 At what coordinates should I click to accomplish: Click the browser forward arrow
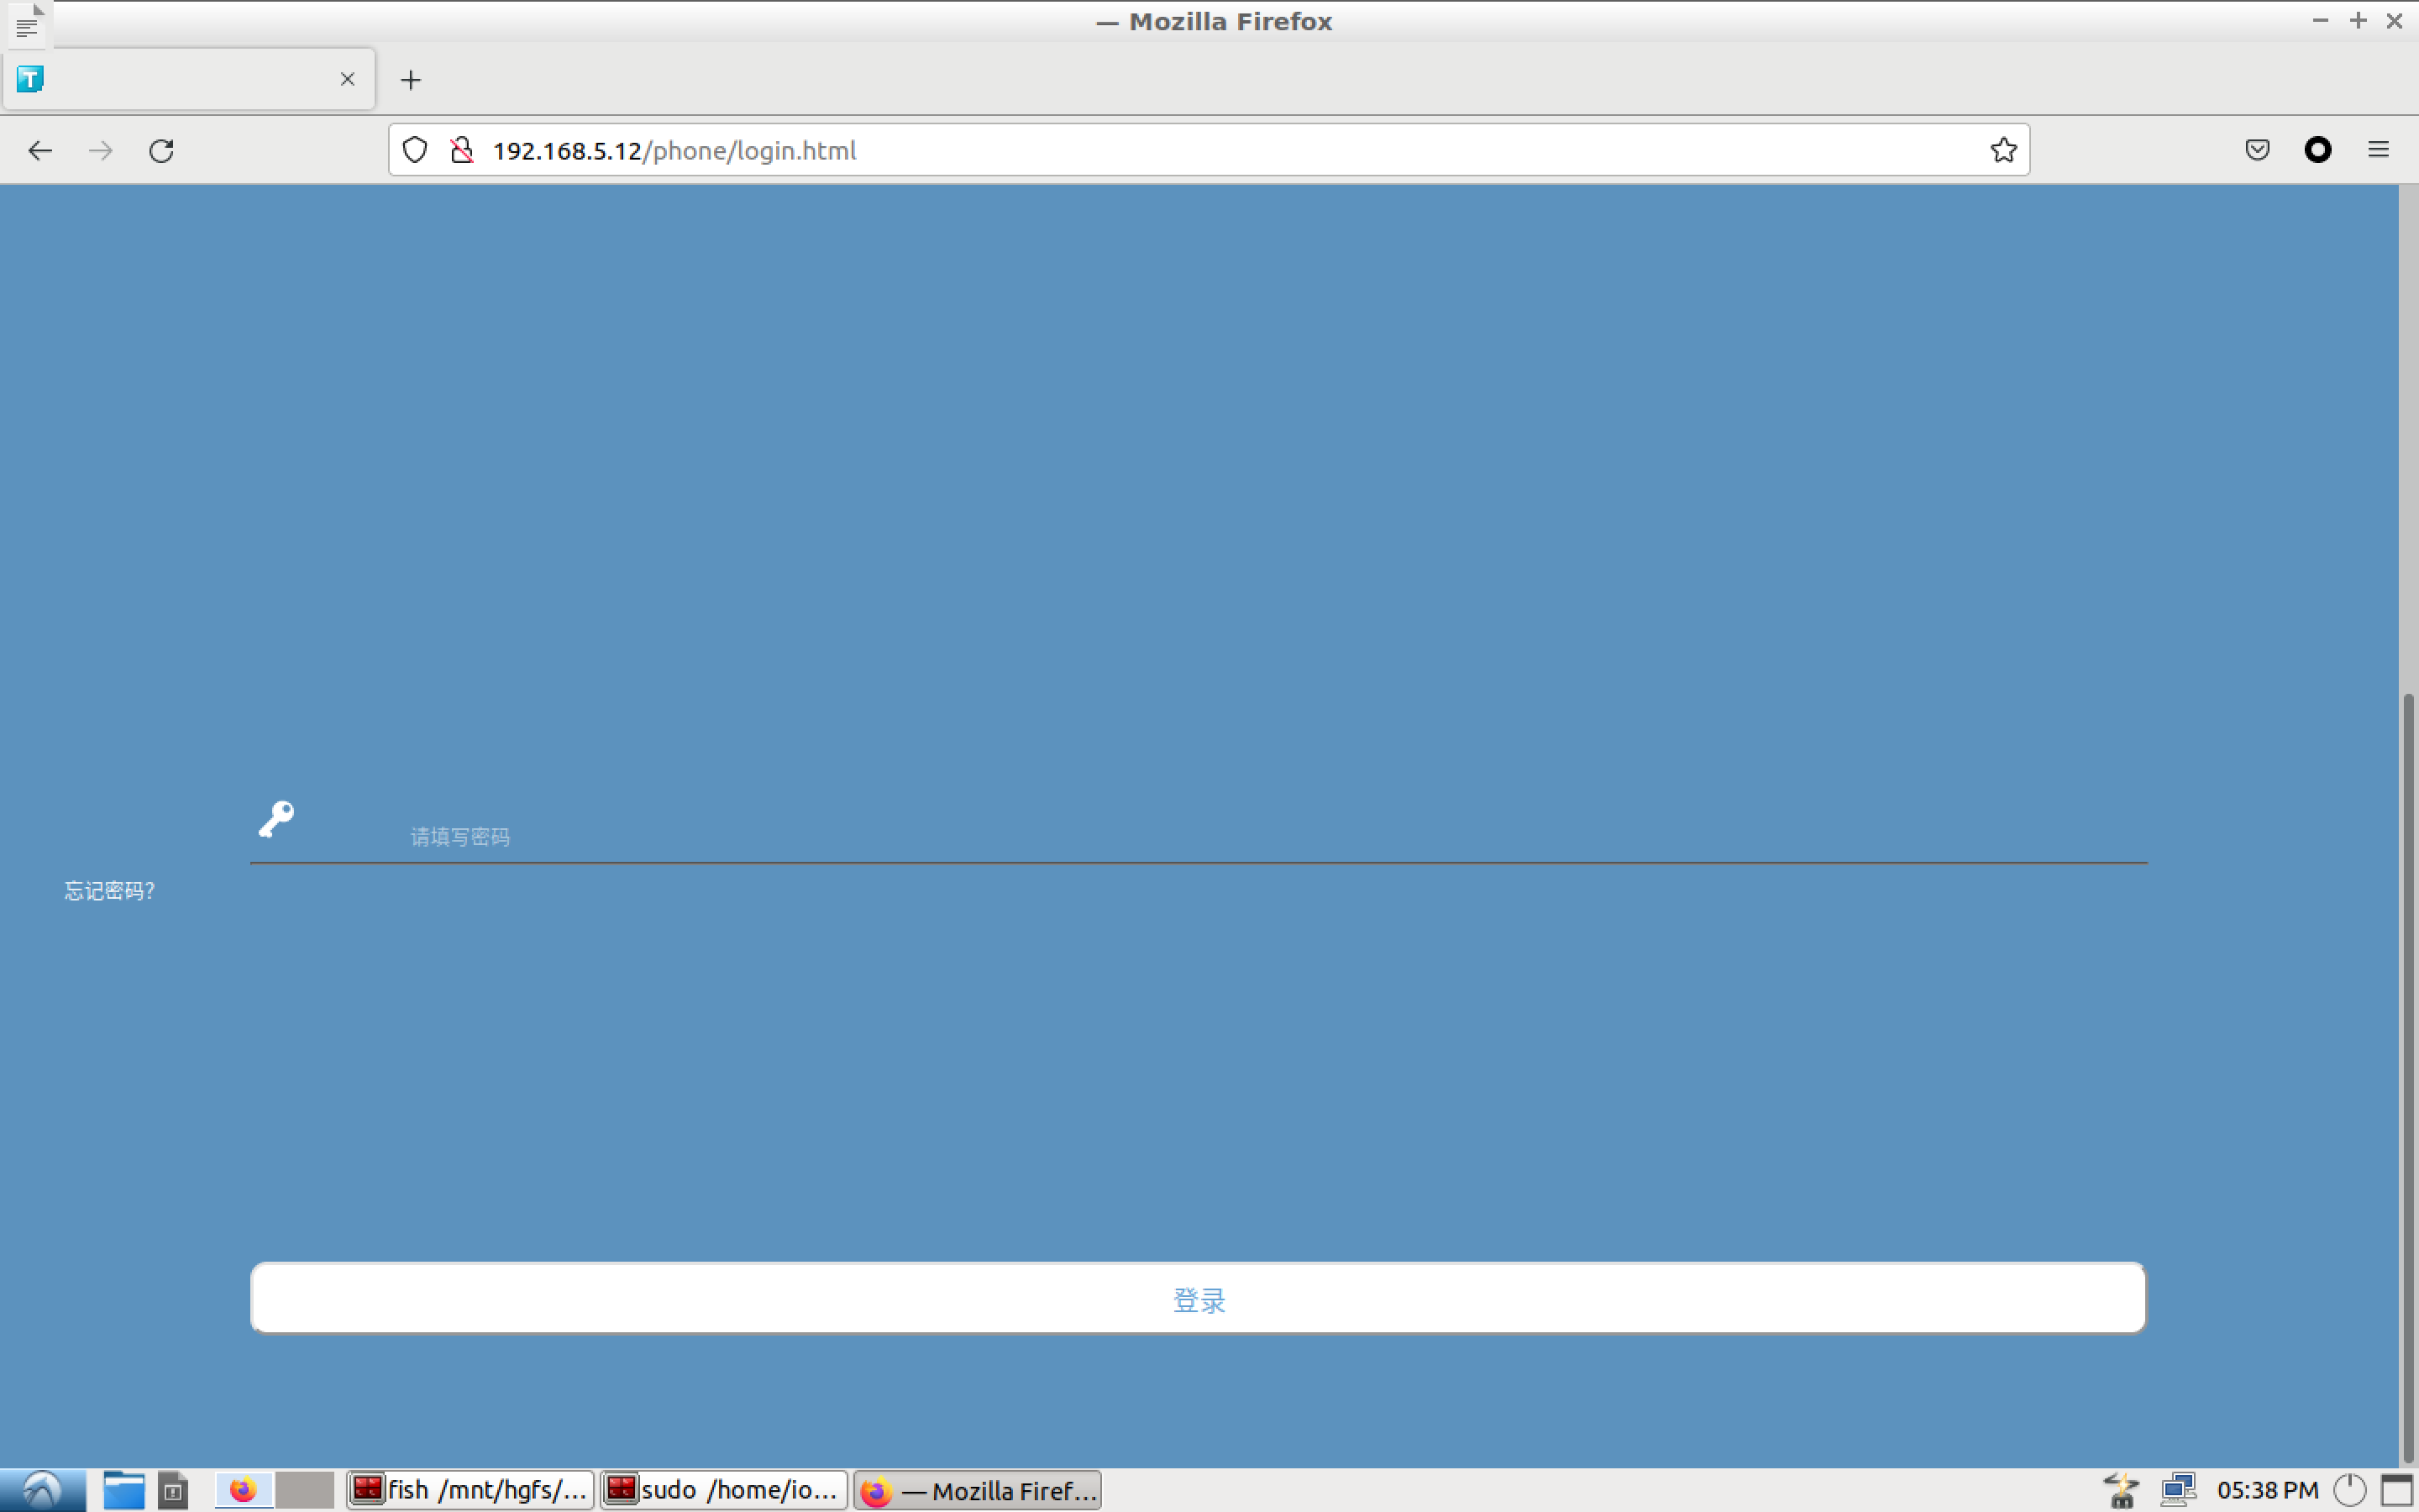point(101,150)
